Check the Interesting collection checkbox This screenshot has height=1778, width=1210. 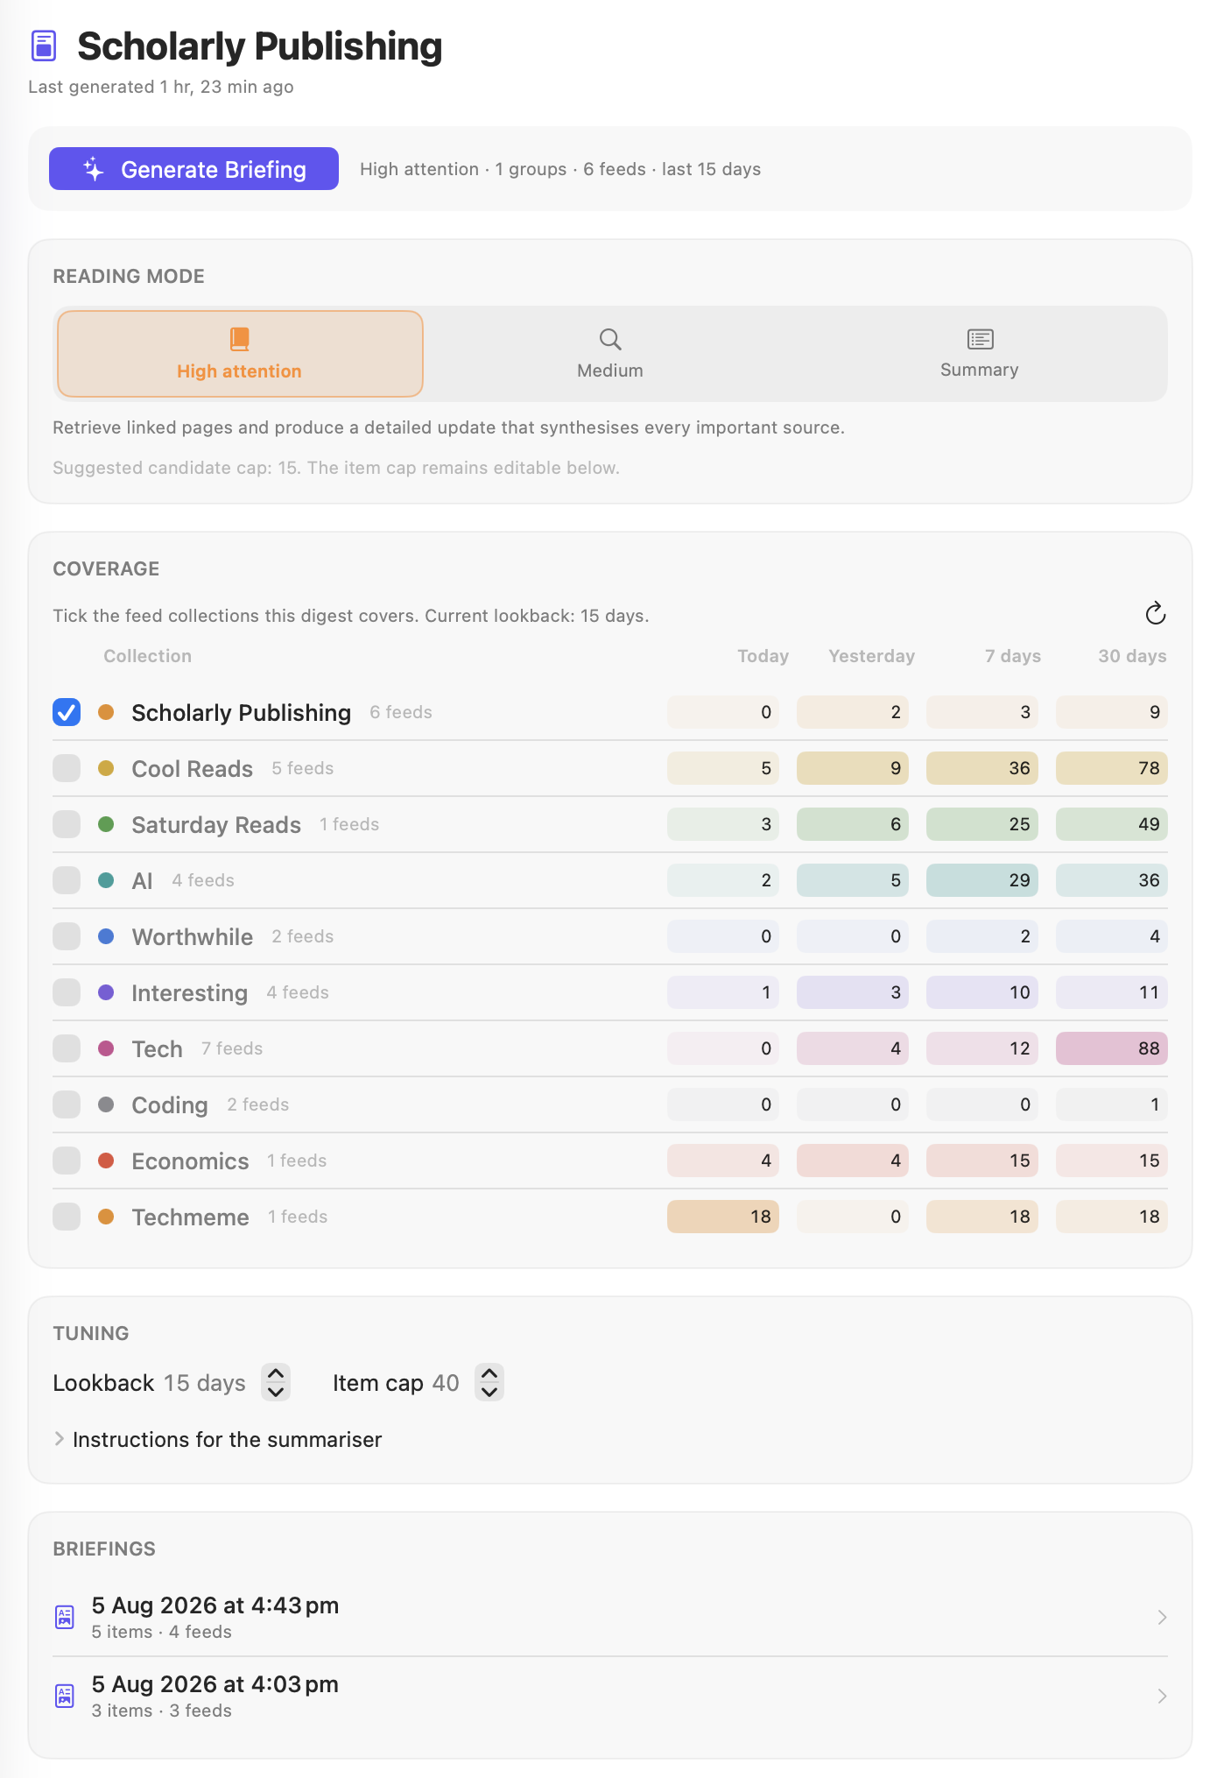[x=67, y=992]
